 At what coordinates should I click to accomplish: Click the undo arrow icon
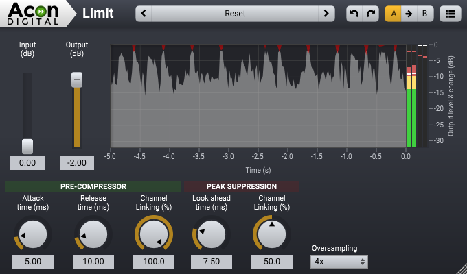coord(354,13)
